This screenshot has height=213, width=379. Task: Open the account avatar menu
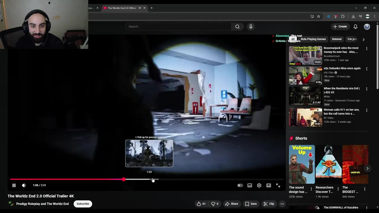(x=367, y=27)
